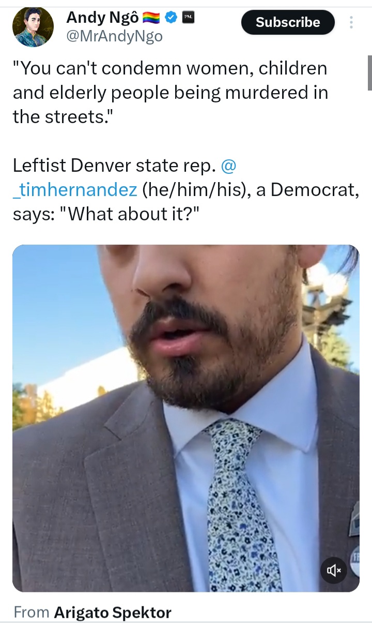Open the Andy Ngô display name
The image size is (372, 628).
coord(103,18)
